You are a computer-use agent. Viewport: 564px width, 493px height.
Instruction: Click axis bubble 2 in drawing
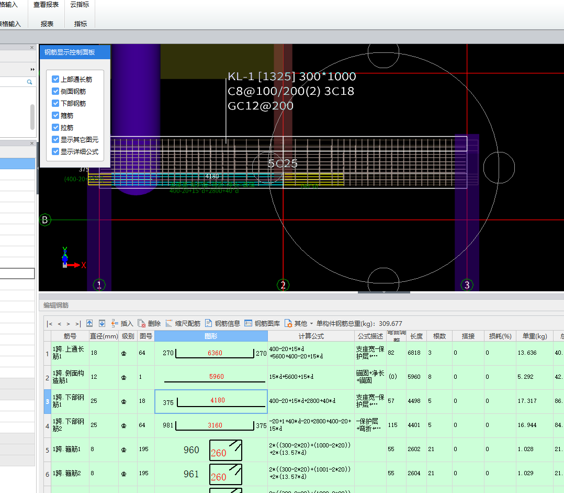[x=283, y=285]
